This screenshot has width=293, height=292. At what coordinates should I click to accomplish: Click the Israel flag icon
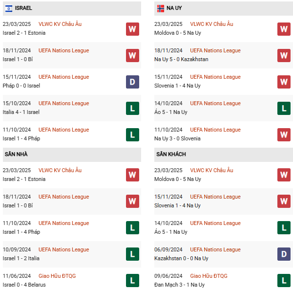9,8
